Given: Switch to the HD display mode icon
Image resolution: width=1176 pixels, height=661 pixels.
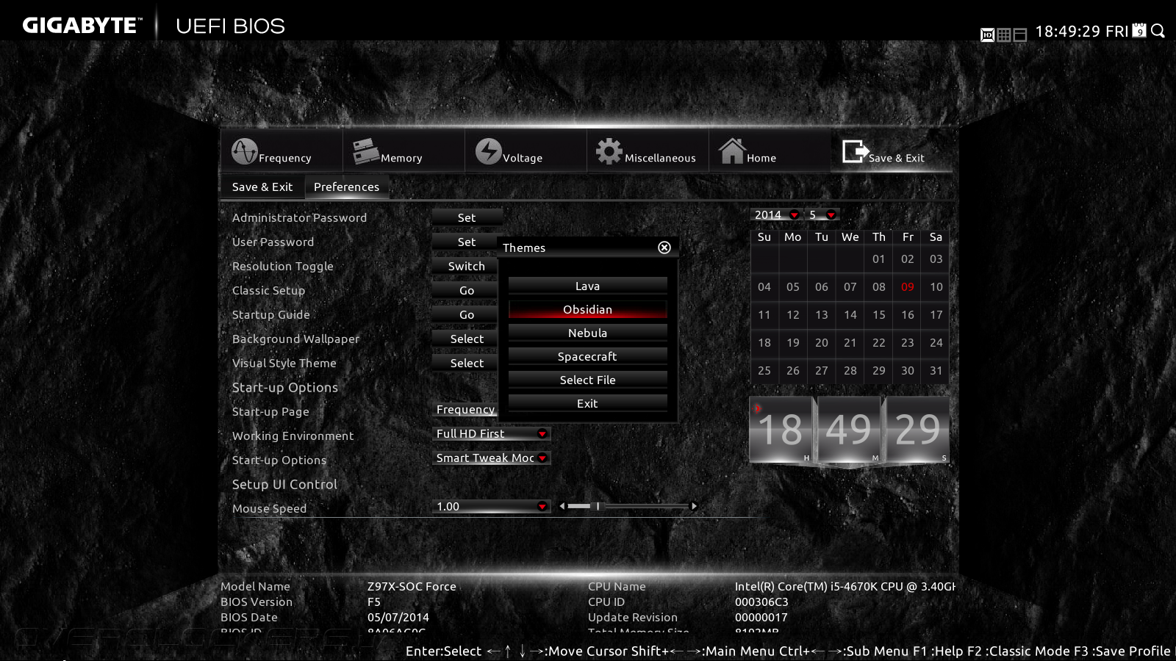Looking at the screenshot, I should pyautogui.click(x=987, y=35).
